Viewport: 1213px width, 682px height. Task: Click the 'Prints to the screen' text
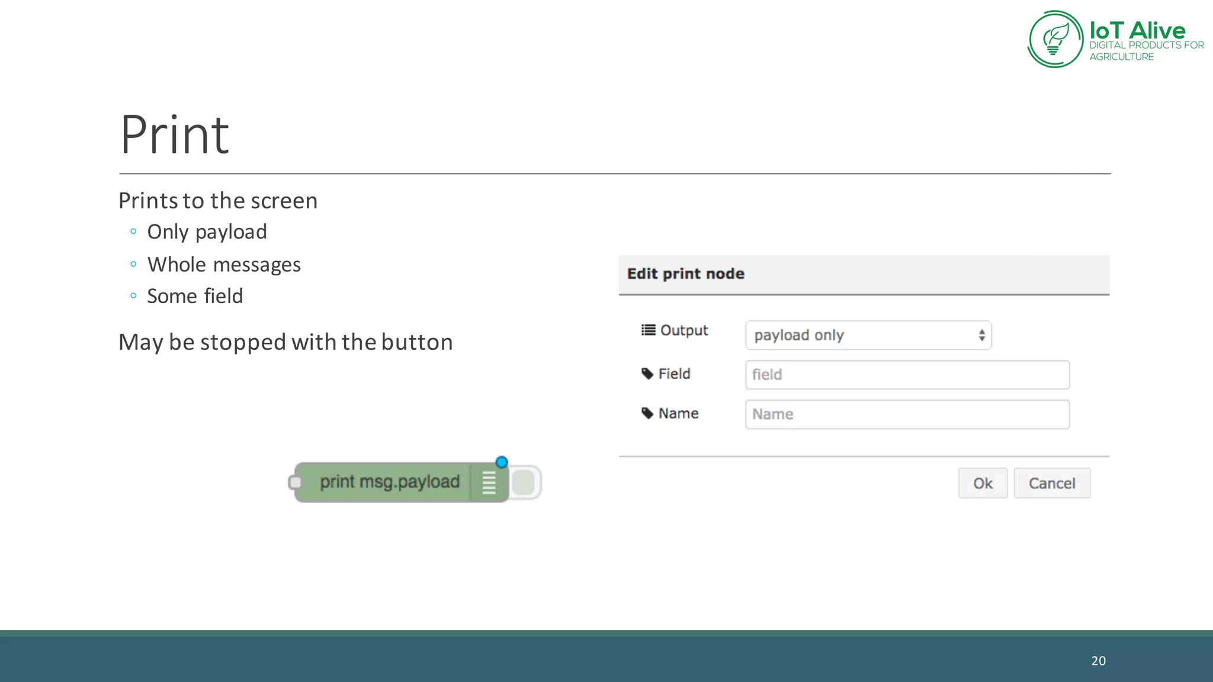point(218,201)
